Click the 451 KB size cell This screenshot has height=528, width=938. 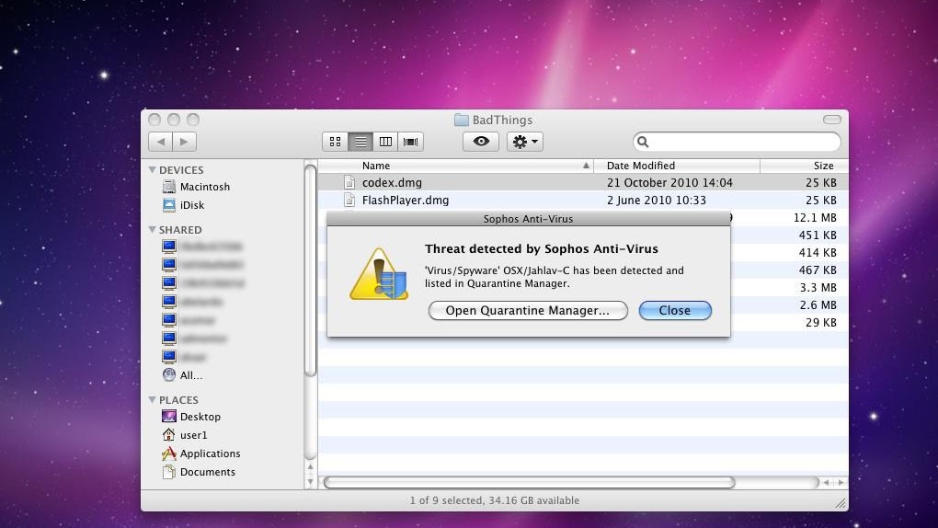pyautogui.click(x=818, y=235)
